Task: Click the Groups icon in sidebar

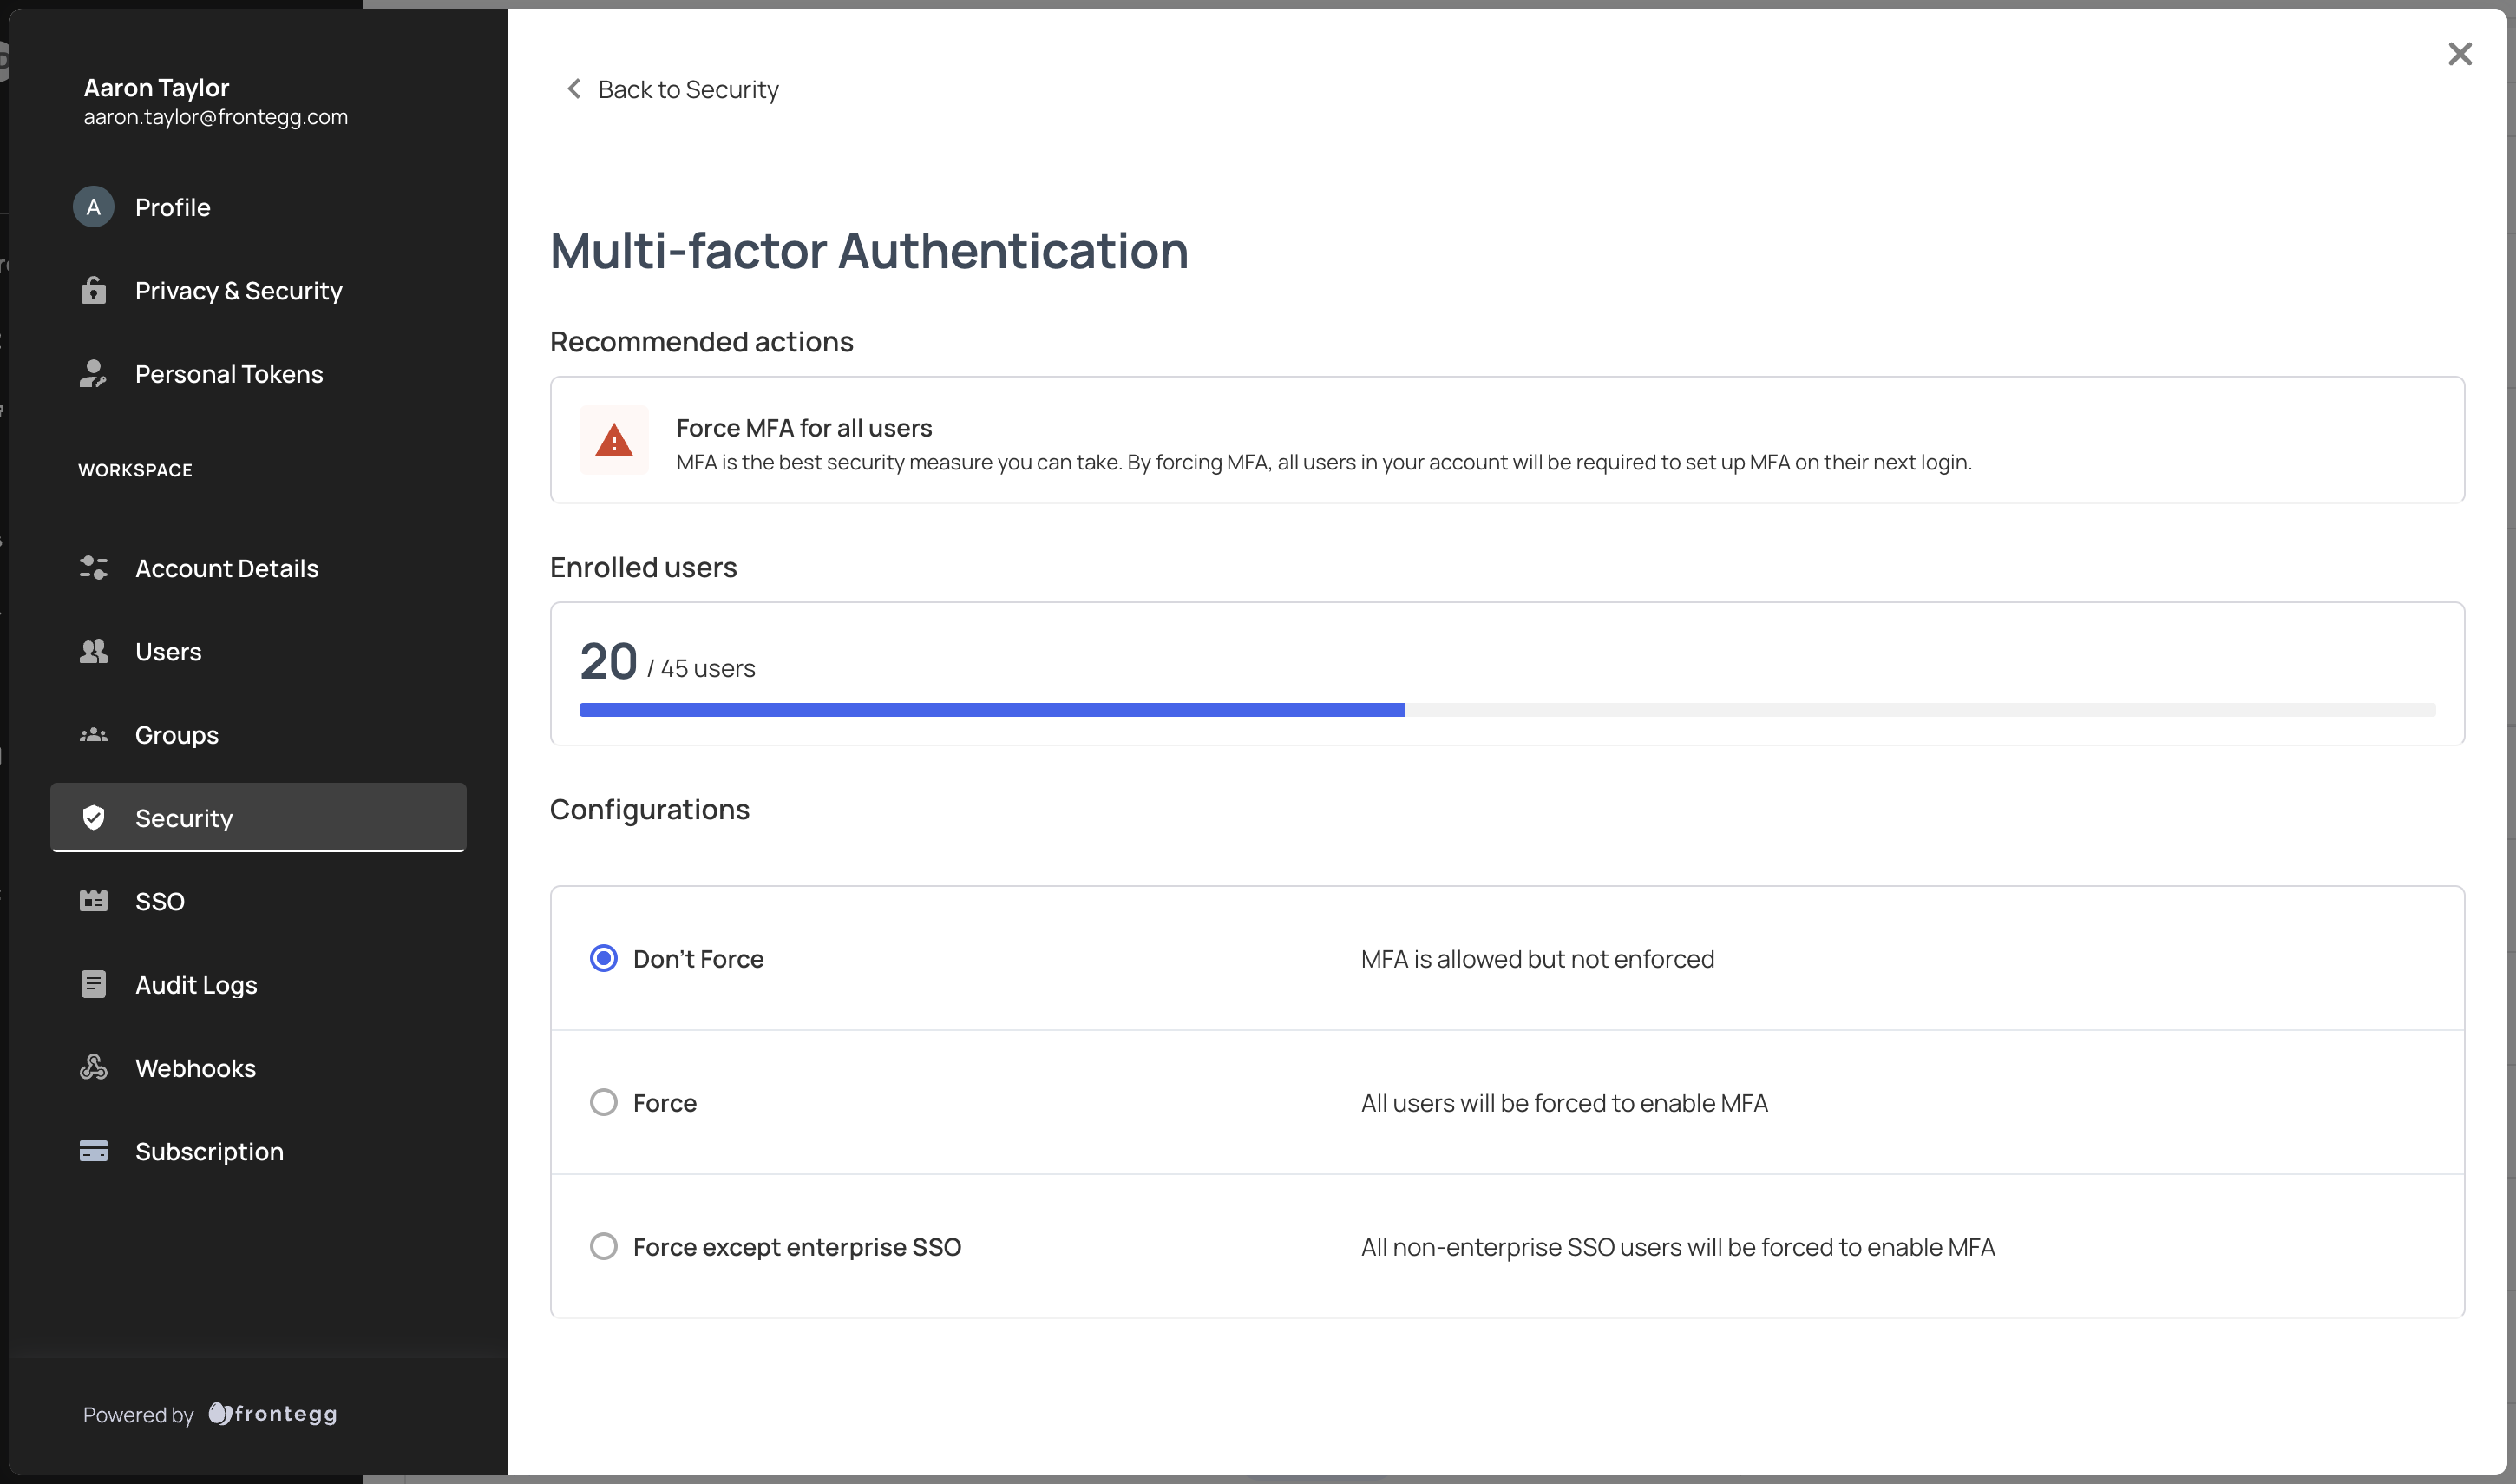Action: coord(93,735)
